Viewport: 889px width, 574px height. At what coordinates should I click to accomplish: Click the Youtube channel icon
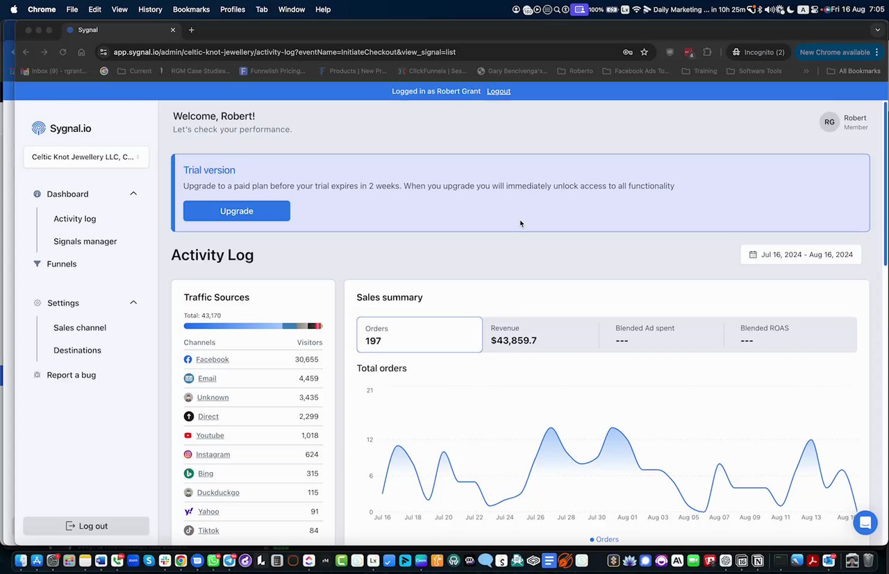tap(188, 435)
